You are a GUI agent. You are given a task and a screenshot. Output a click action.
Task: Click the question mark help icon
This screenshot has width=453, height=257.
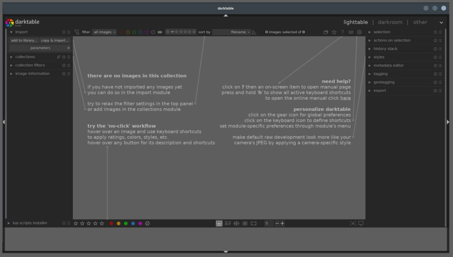click(342, 32)
